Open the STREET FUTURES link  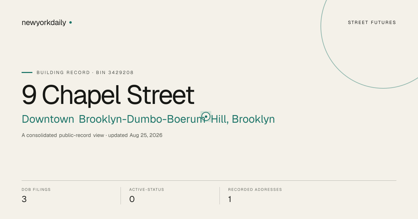[x=372, y=23]
